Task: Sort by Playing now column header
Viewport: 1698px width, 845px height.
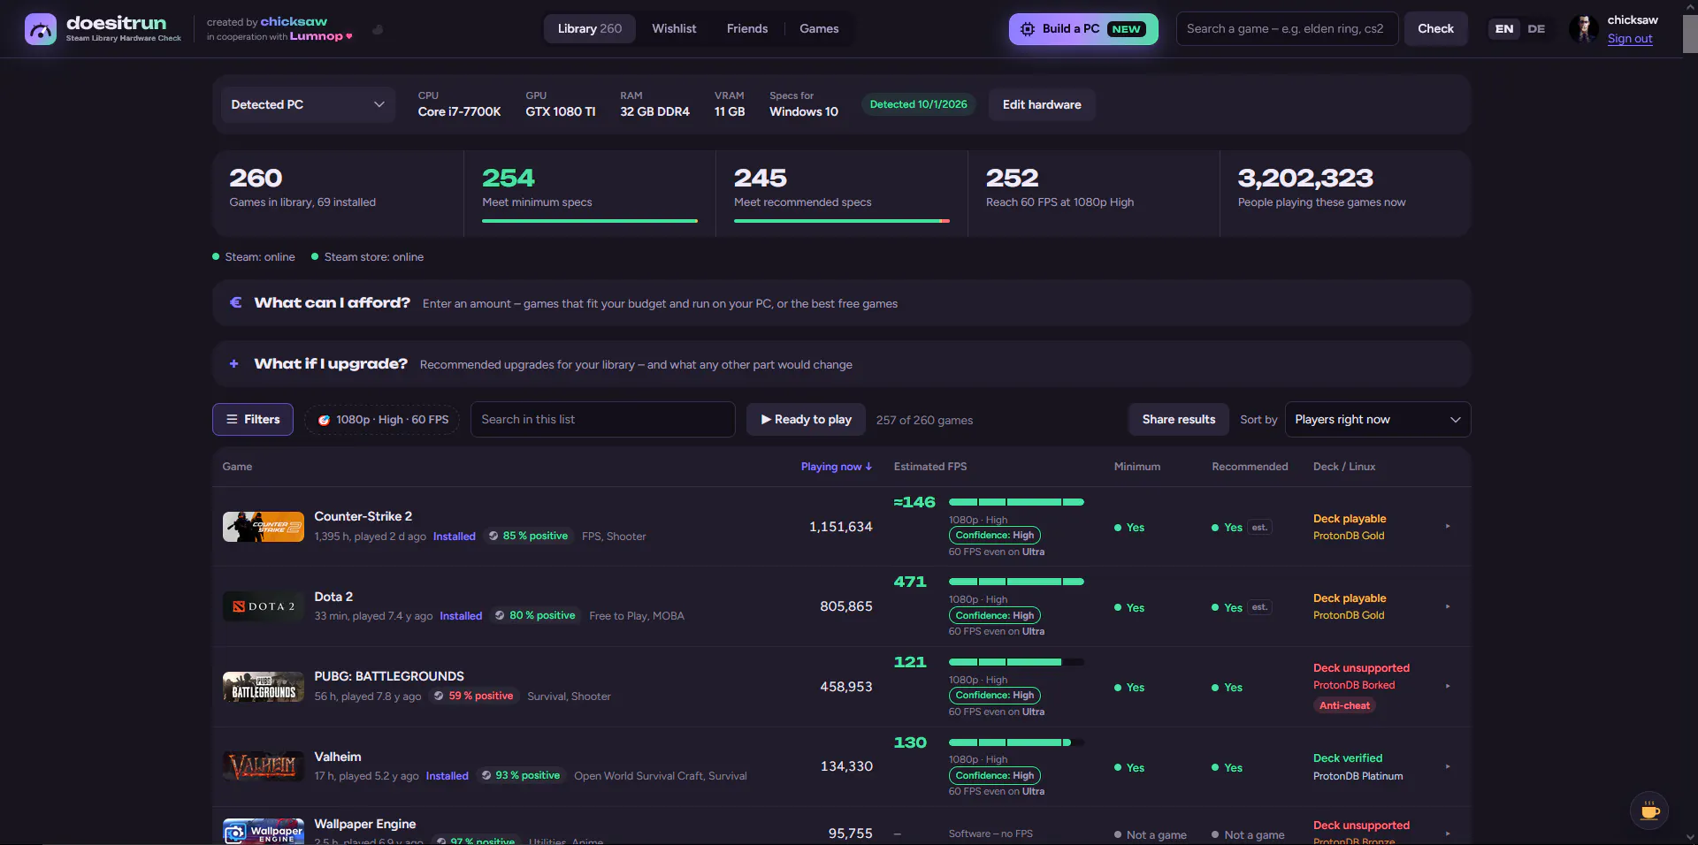Action: pos(836,467)
